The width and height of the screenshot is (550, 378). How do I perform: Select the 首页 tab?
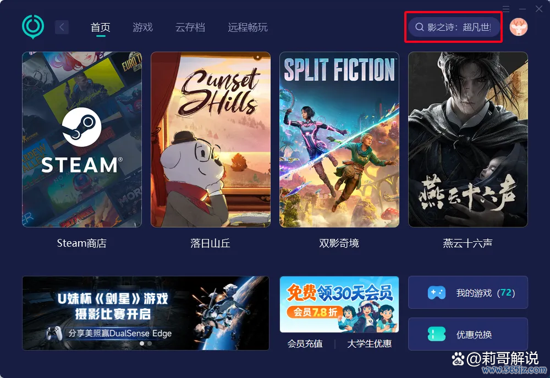click(101, 27)
